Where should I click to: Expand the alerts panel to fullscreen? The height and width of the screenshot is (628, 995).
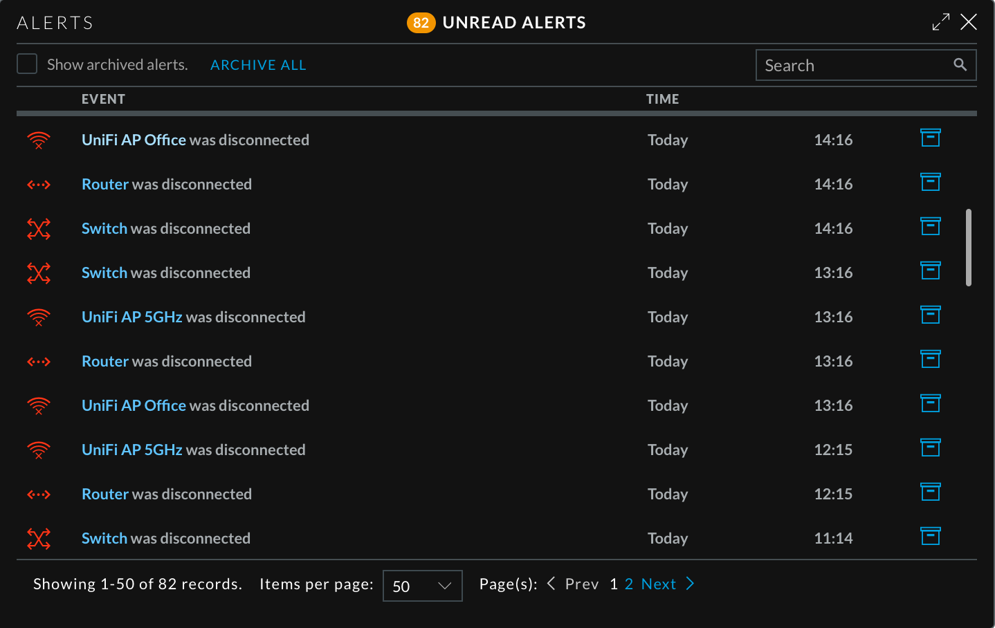(x=940, y=22)
